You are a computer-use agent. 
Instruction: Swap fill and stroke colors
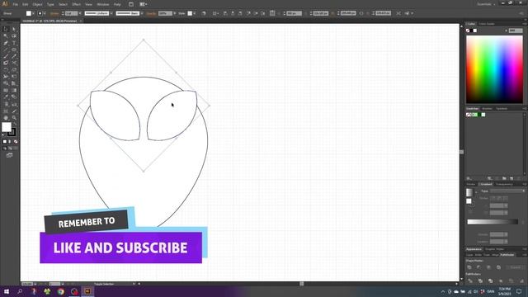pyautogui.click(x=15, y=124)
